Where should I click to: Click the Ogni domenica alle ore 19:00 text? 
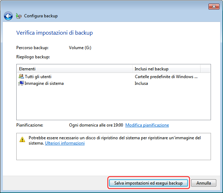(96, 125)
